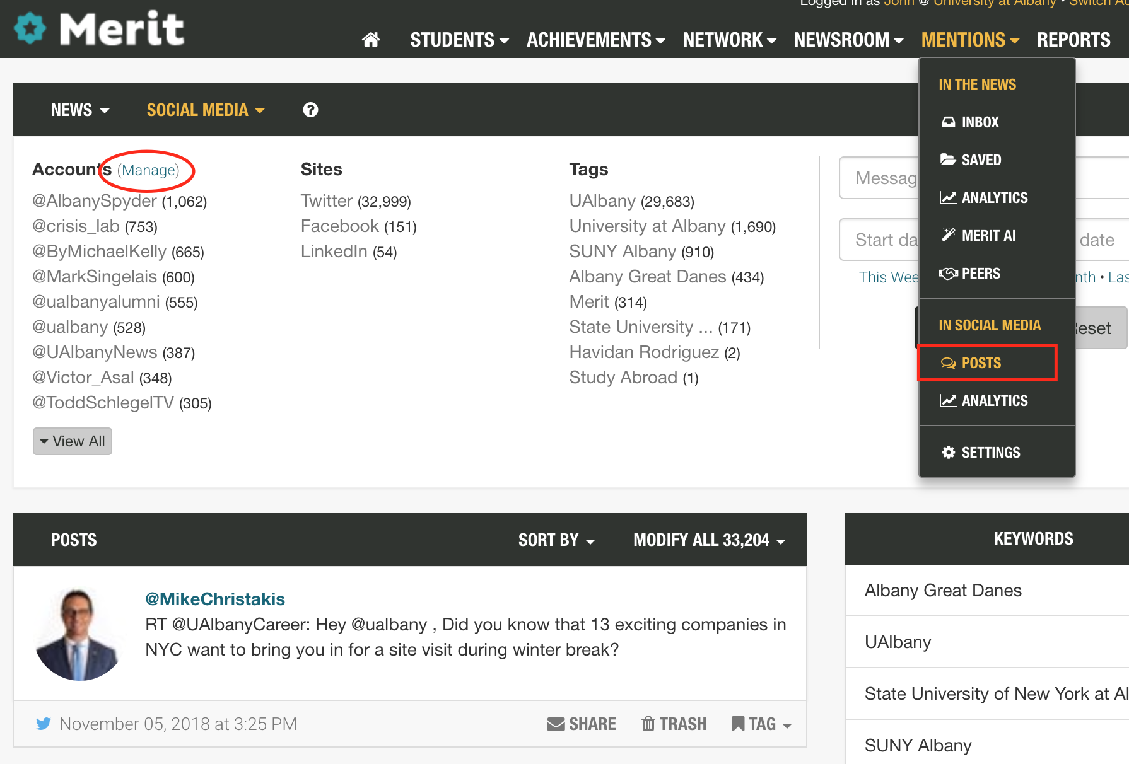Filter by @crisis_lab account
1129x764 pixels.
pyautogui.click(x=76, y=226)
